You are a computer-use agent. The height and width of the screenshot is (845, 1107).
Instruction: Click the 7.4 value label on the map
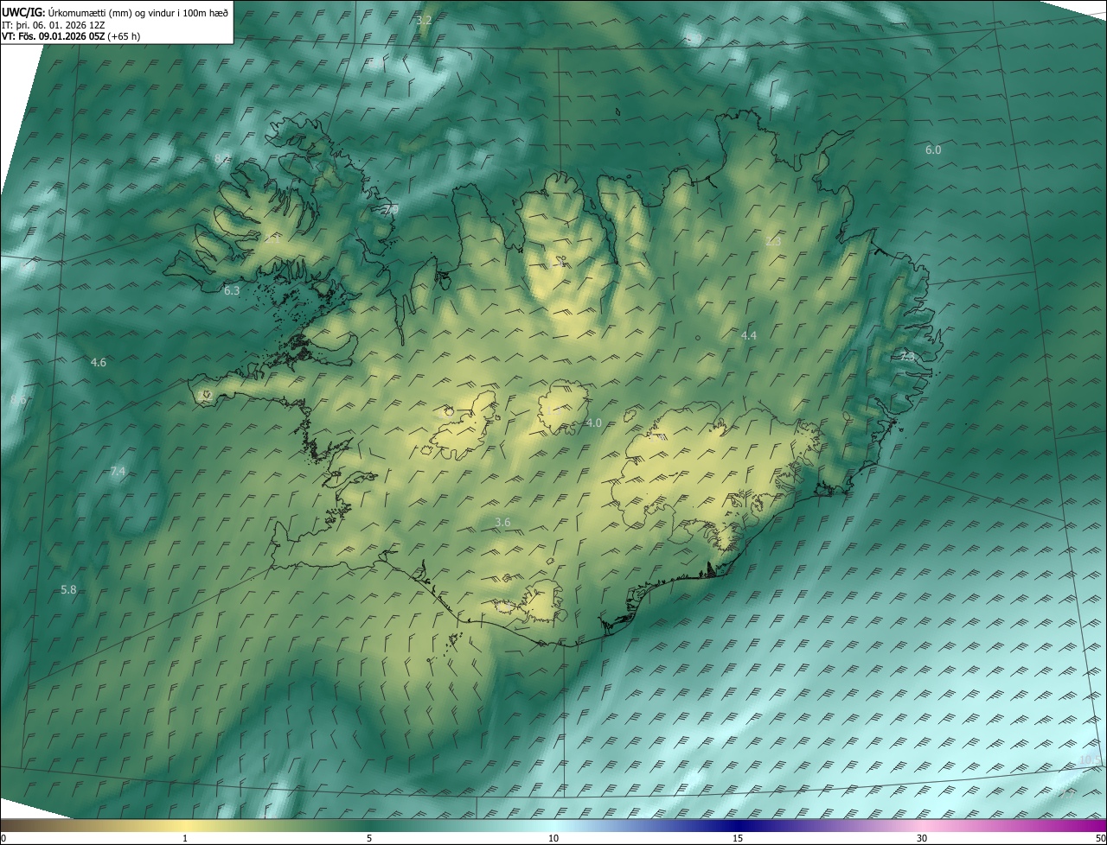pos(118,471)
